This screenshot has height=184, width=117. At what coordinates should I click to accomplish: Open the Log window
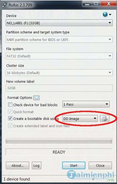[36, 165]
